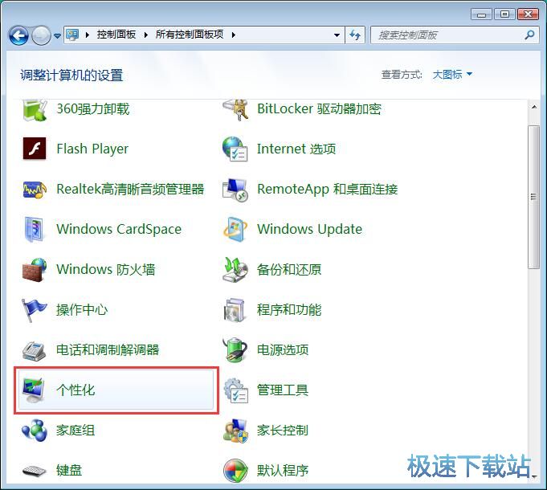Open the 程序和功能 icon
This screenshot has width=547, height=490.
point(235,310)
